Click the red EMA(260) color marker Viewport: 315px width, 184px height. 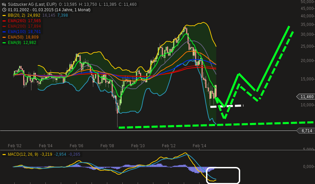(x=4, y=21)
